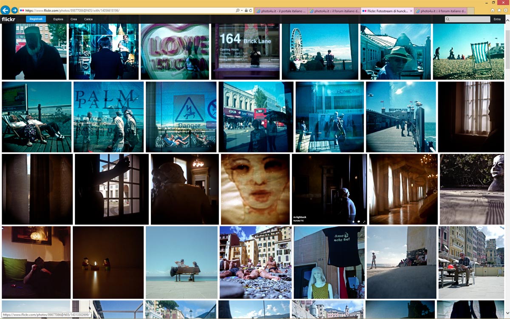
Task: Open the Crea menu
Action: click(x=74, y=19)
